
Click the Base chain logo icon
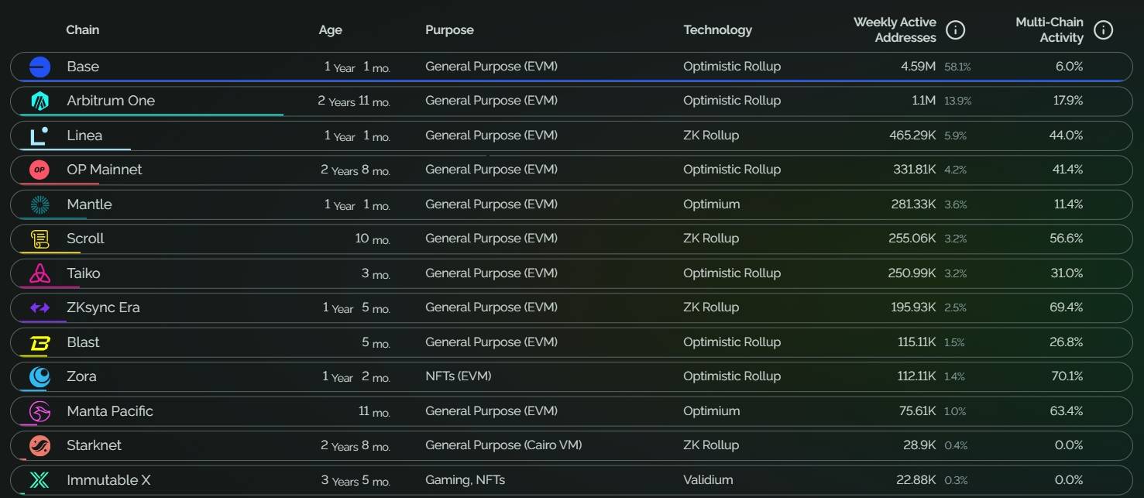pyautogui.click(x=40, y=67)
